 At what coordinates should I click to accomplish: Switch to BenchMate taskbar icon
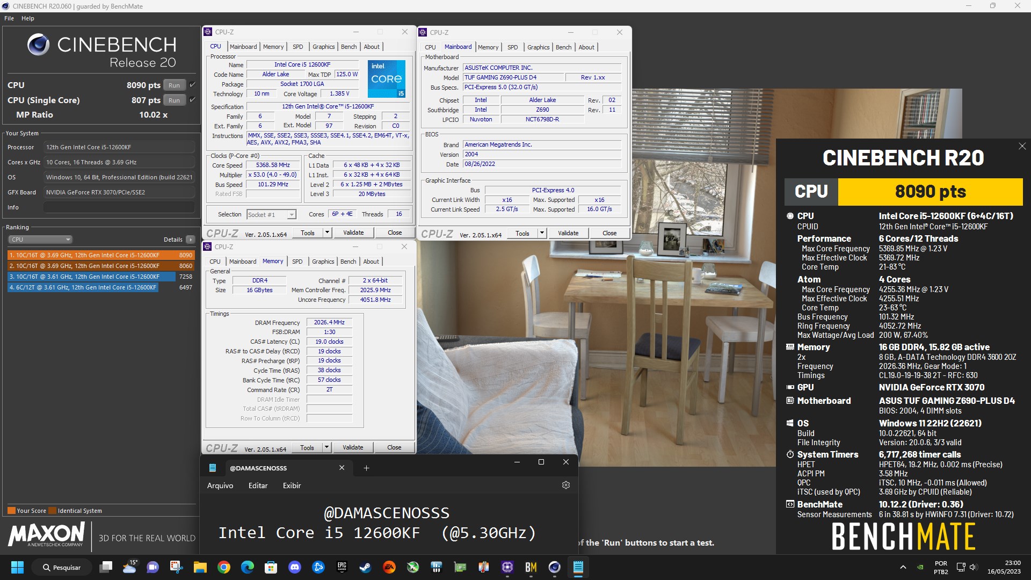[x=531, y=567]
